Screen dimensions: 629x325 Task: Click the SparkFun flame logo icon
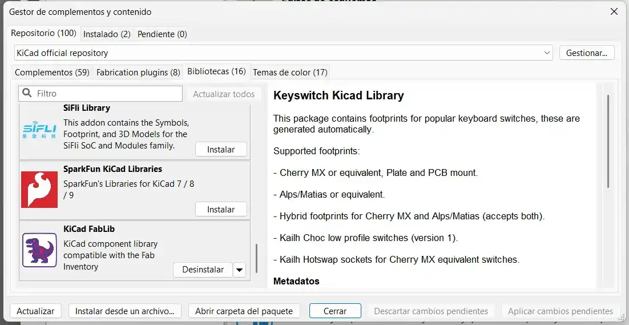click(39, 189)
